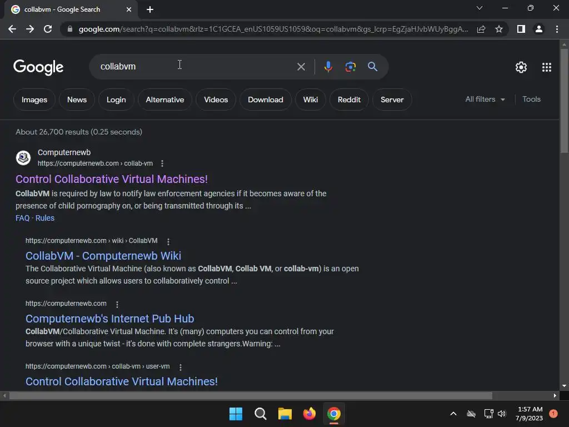Open the tab search chevron

480,8
